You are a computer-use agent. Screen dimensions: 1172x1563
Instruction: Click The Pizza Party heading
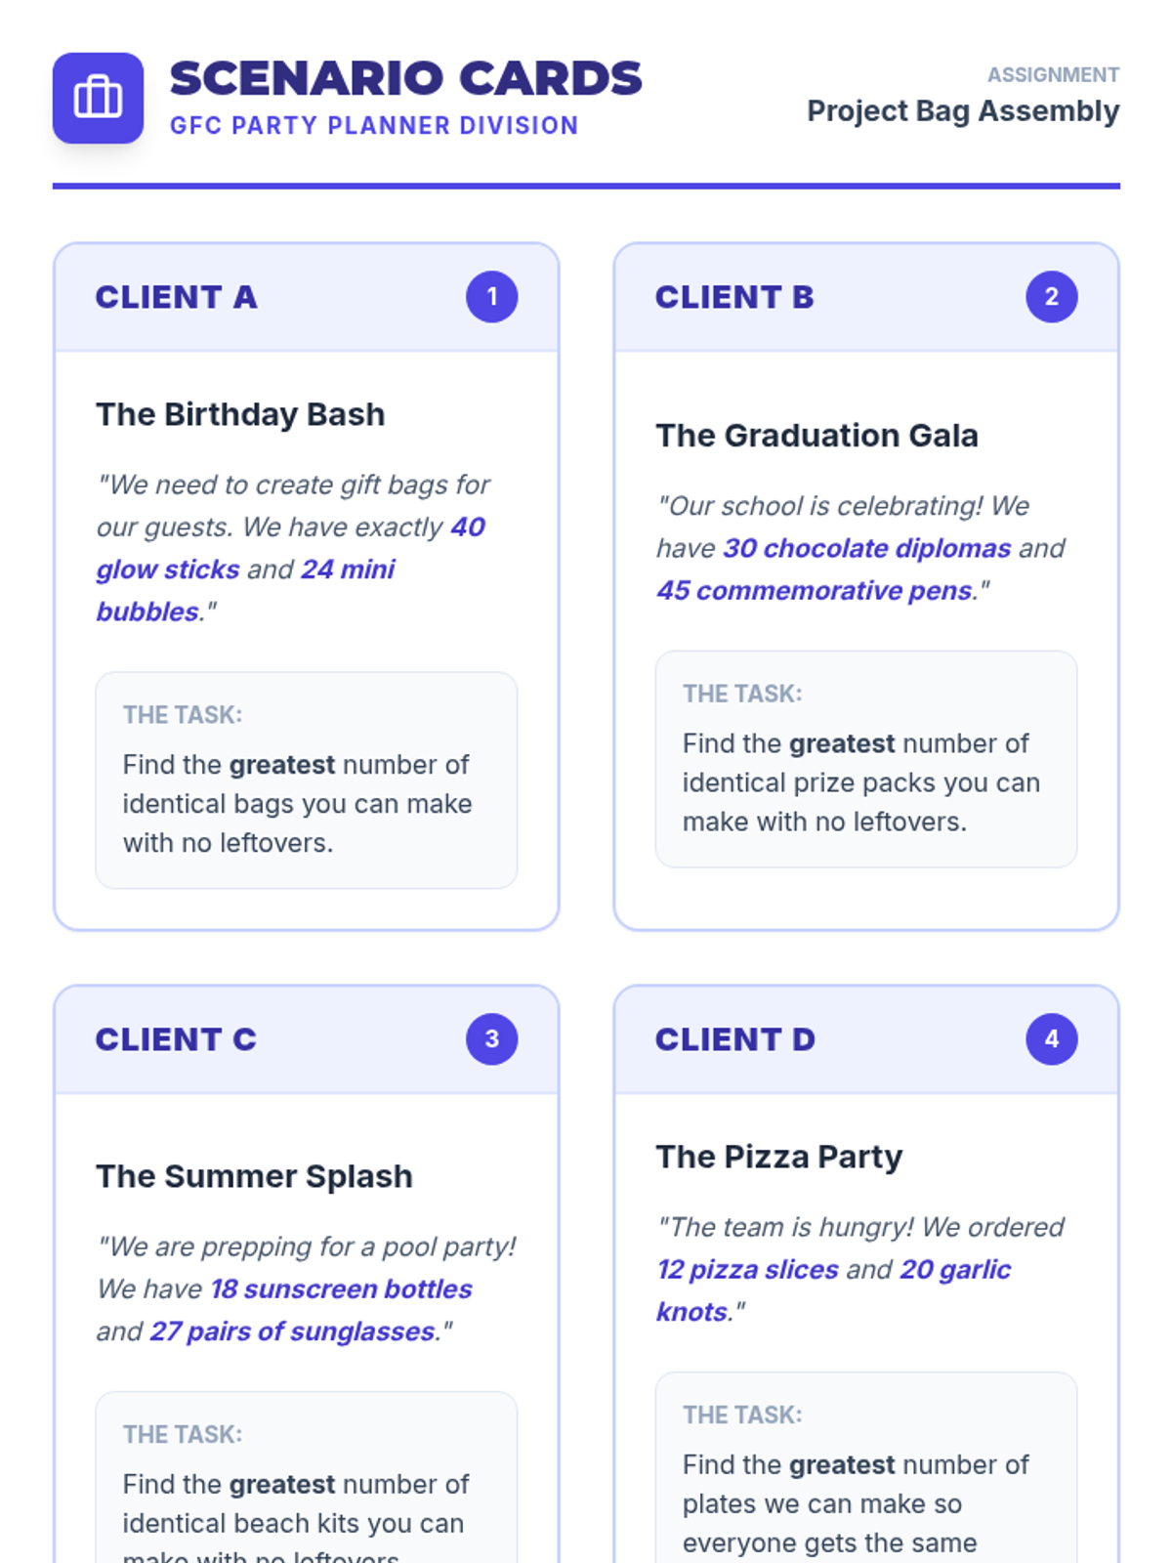pos(778,1157)
